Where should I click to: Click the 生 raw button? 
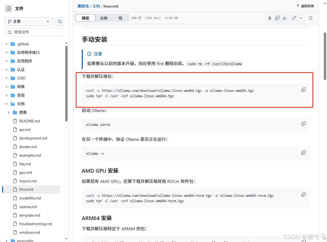click(270, 18)
